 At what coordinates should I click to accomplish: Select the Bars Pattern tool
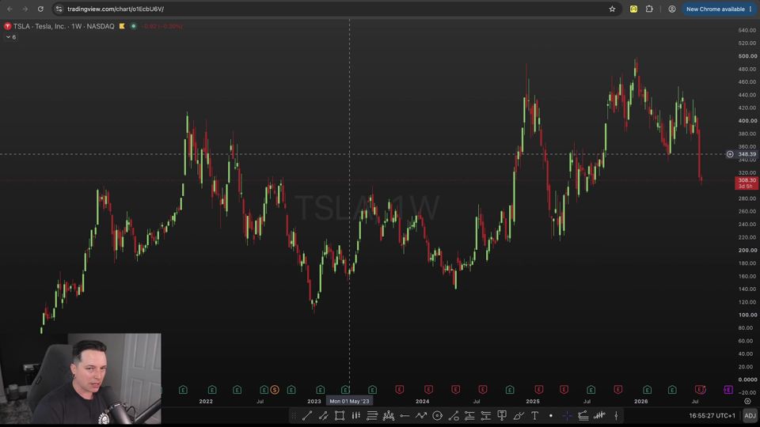(x=599, y=415)
